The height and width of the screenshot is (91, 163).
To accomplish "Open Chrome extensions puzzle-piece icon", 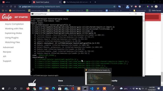I will (152, 7).
